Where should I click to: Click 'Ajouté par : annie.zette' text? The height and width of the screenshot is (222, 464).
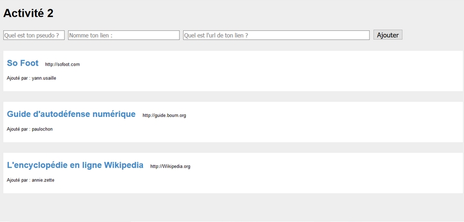[30, 180]
